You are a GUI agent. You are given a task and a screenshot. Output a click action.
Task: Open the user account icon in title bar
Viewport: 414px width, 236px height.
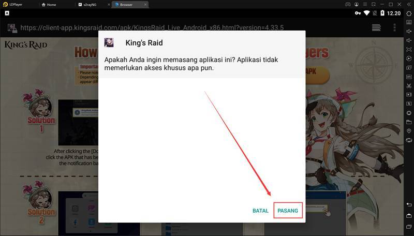(357, 5)
